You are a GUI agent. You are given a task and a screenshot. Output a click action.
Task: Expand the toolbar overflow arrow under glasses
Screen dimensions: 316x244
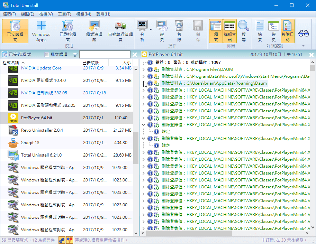(304, 46)
